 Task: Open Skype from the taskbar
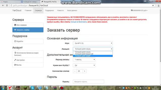[32, 88]
